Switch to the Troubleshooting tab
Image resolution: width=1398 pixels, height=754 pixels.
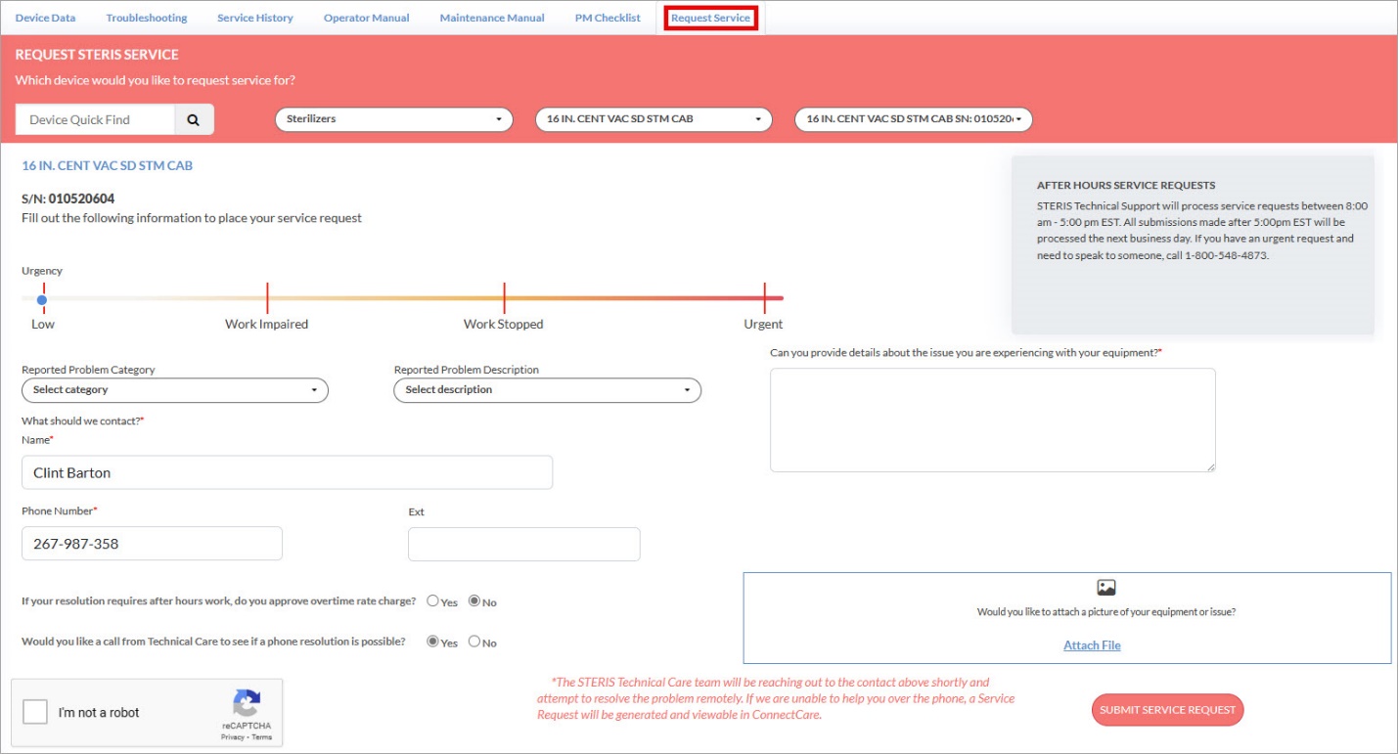click(147, 18)
